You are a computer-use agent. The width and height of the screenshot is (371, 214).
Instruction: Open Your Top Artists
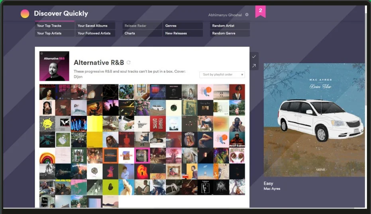coord(55,33)
